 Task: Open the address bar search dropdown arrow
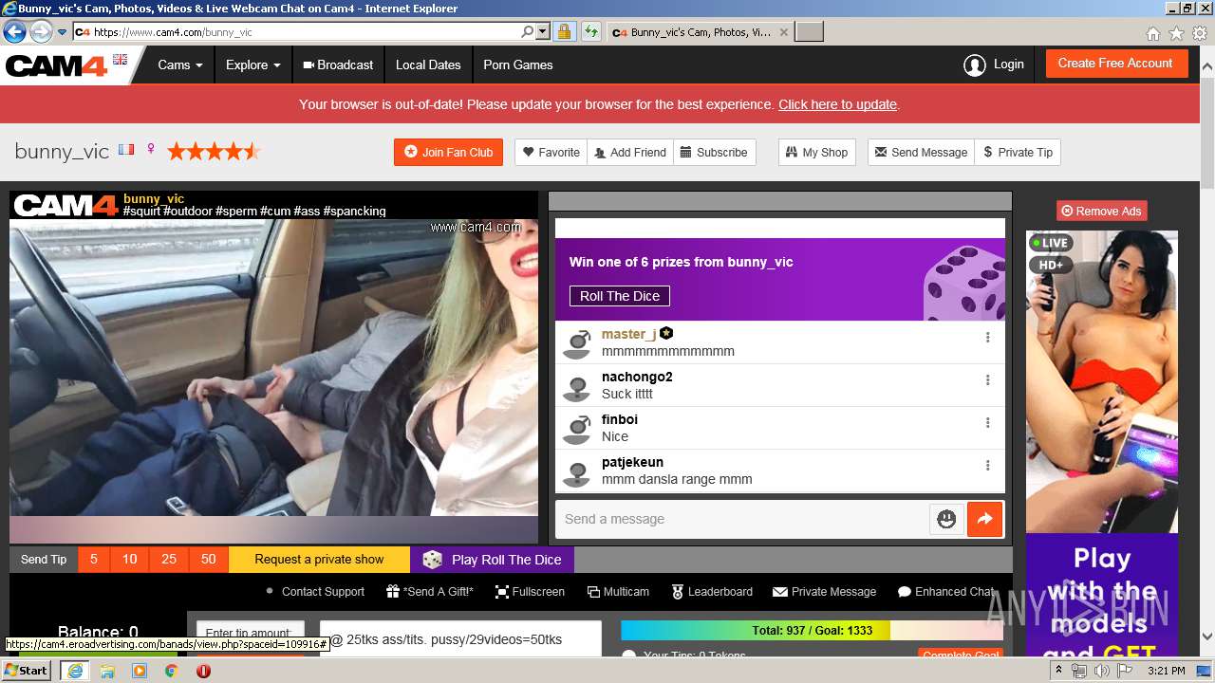(543, 31)
